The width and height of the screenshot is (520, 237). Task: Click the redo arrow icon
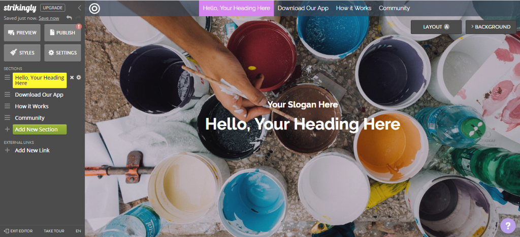(x=78, y=18)
